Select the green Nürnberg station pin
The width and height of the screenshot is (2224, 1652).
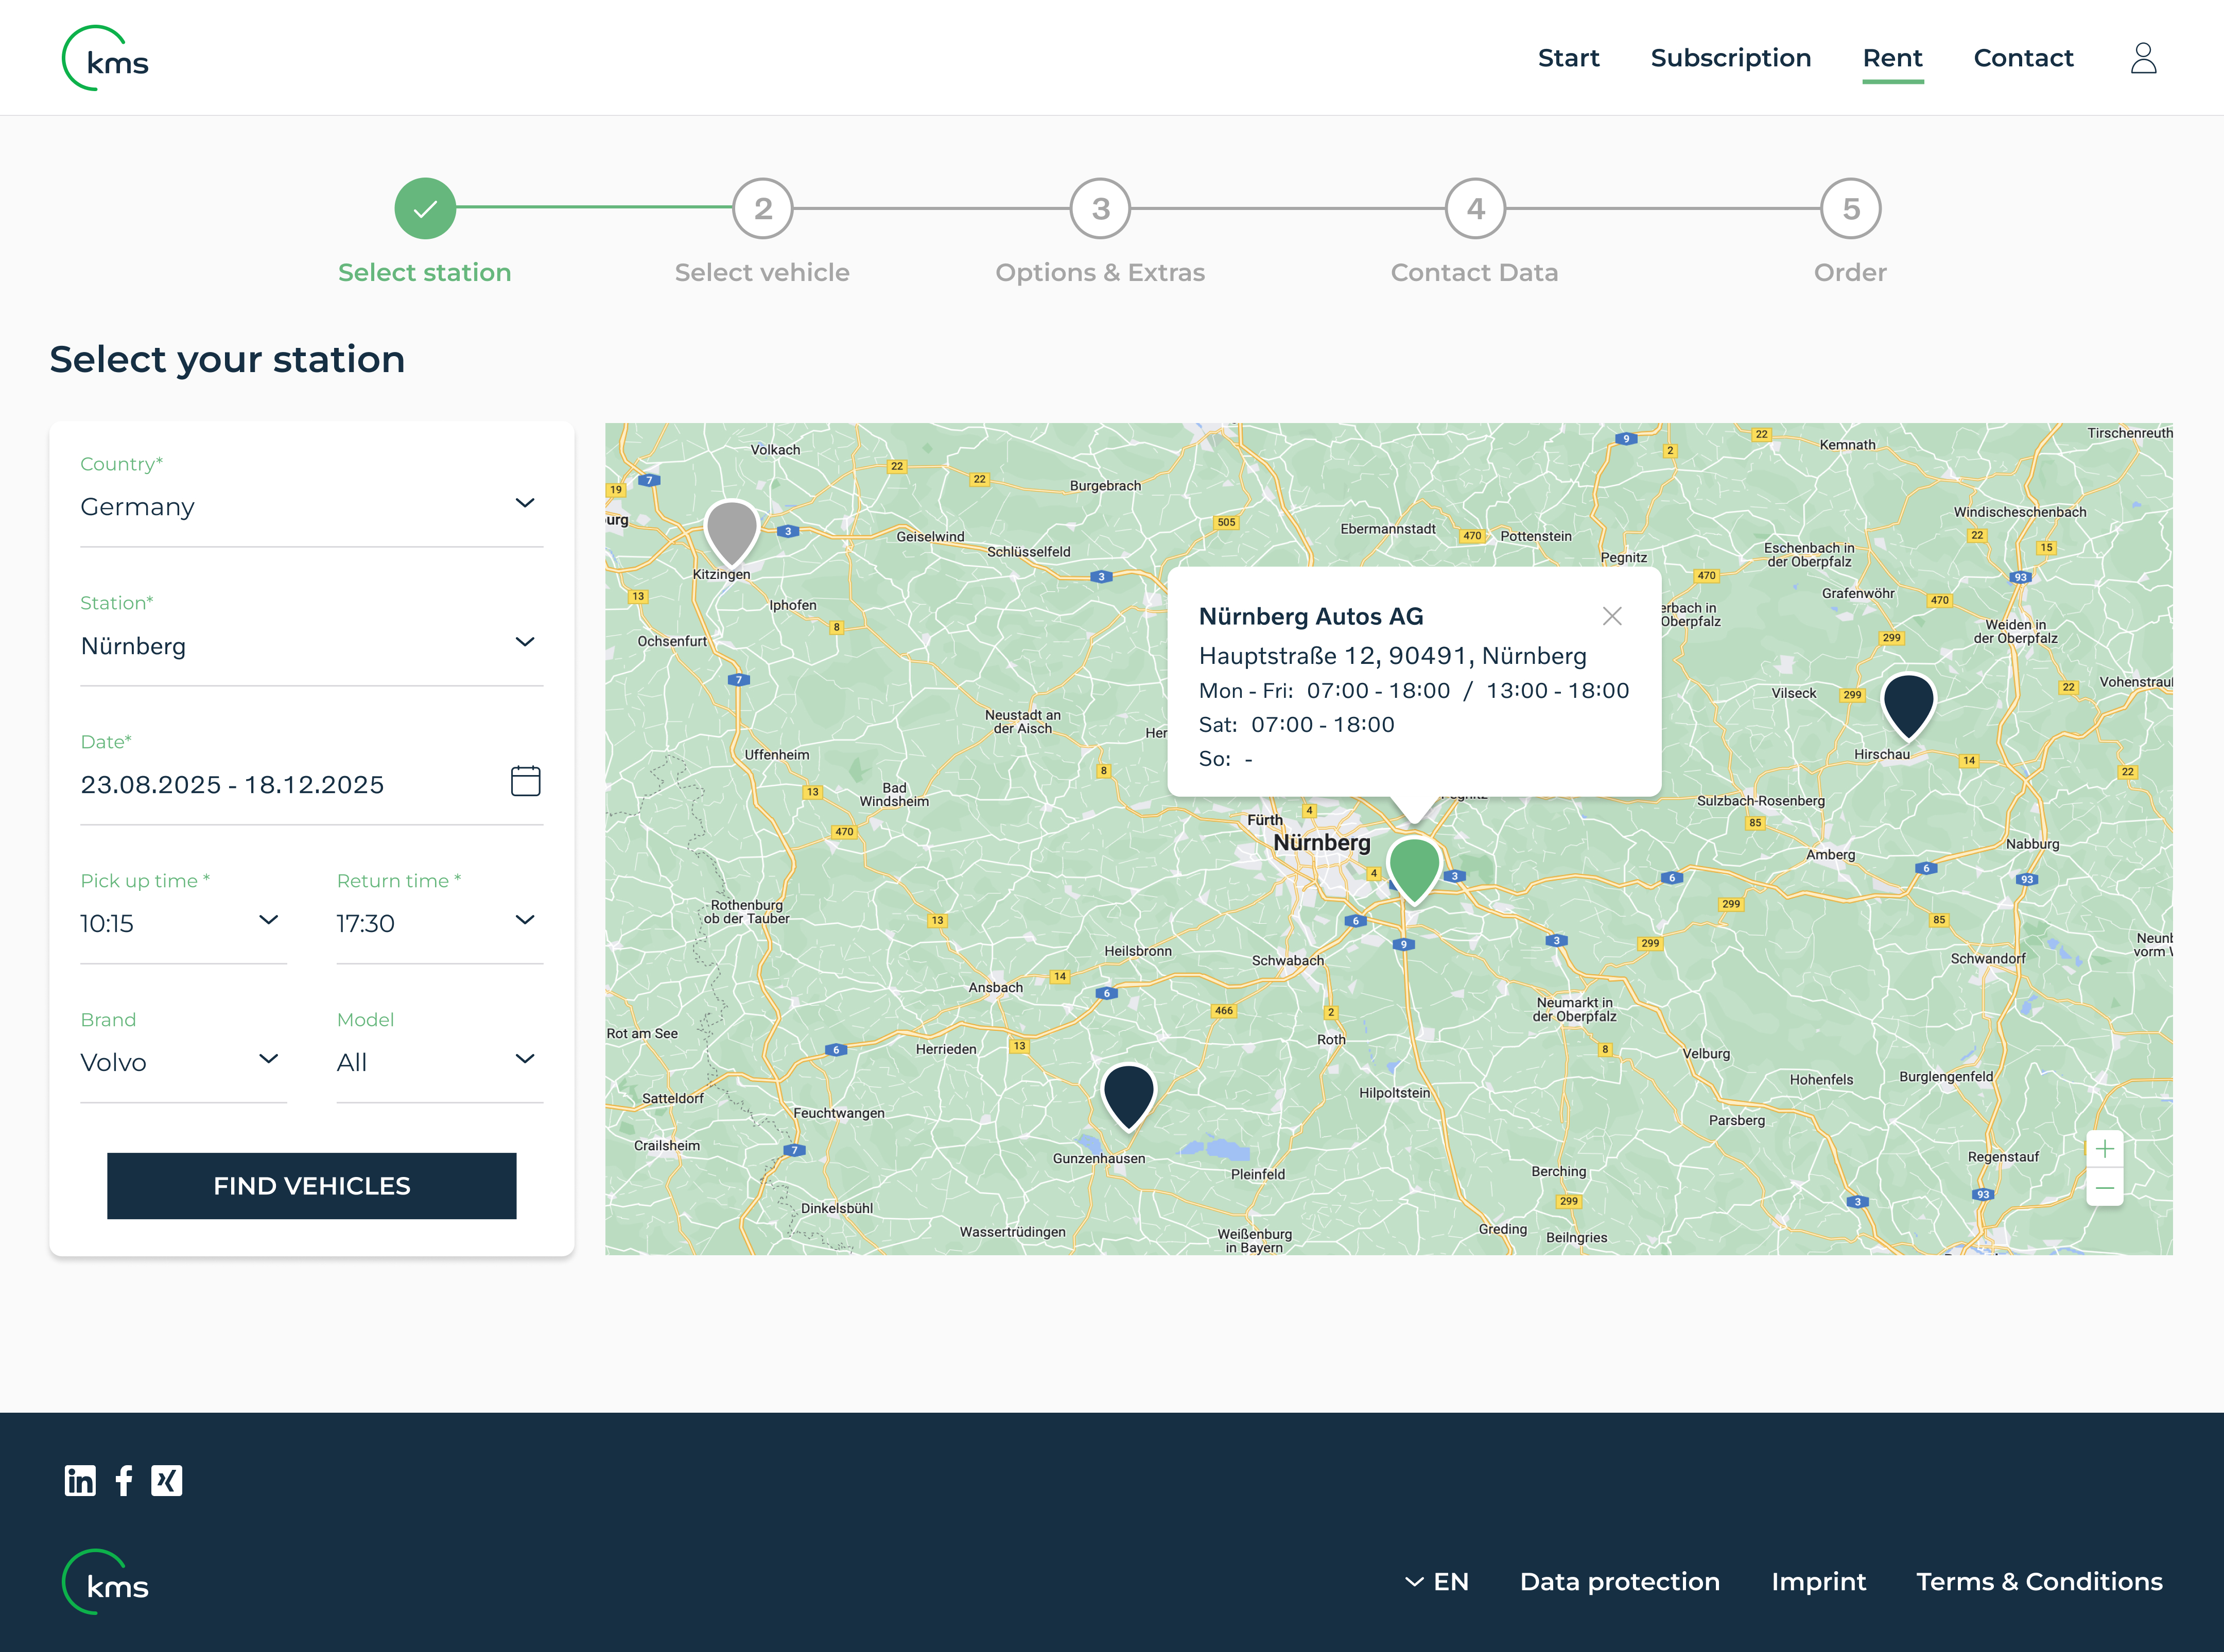click(1414, 870)
